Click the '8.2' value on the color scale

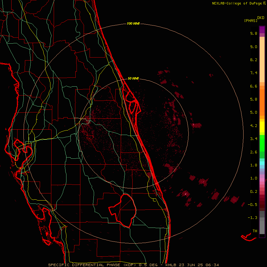(x=254, y=60)
